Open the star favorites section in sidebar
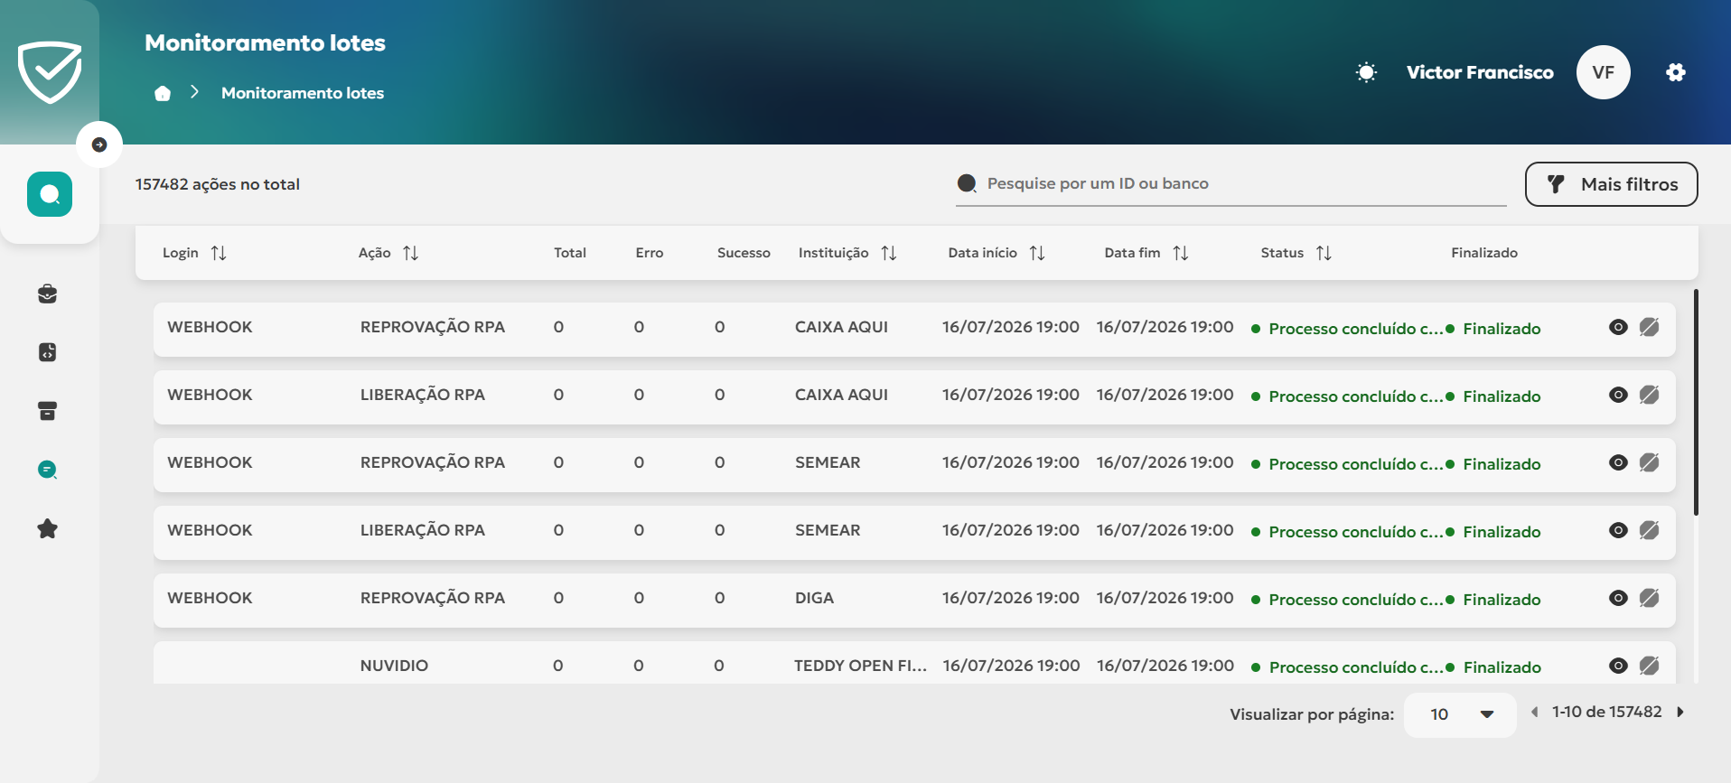This screenshot has height=783, width=1731. (x=48, y=528)
